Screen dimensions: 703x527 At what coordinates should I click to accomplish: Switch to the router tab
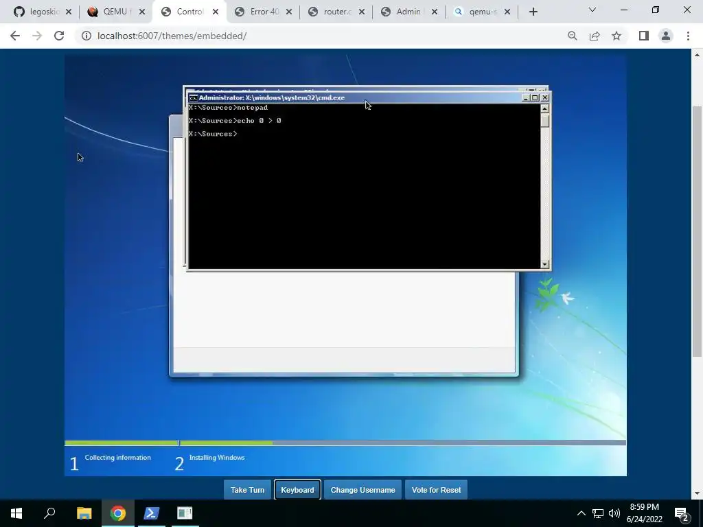pos(331,12)
